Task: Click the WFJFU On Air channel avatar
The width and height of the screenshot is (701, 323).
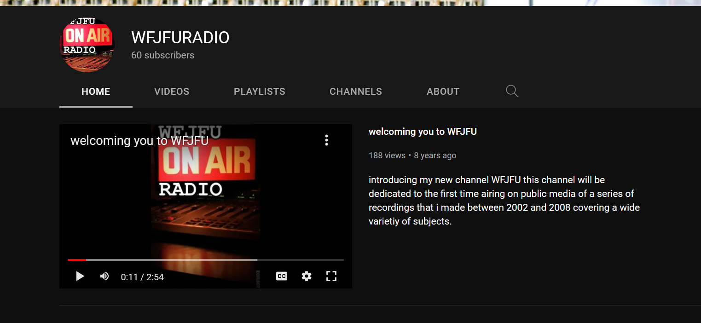Action: [x=87, y=45]
